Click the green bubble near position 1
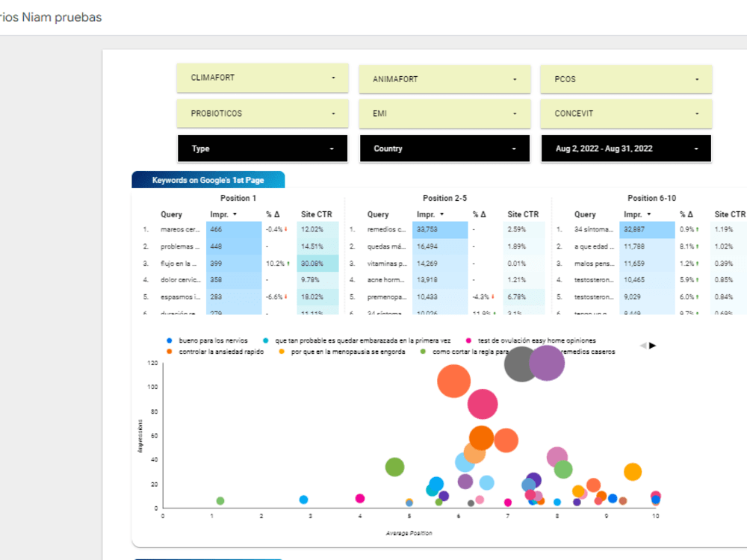The image size is (747, 560). coord(220,501)
